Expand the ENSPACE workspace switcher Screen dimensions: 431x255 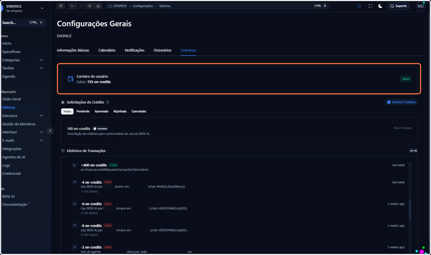click(x=42, y=8)
